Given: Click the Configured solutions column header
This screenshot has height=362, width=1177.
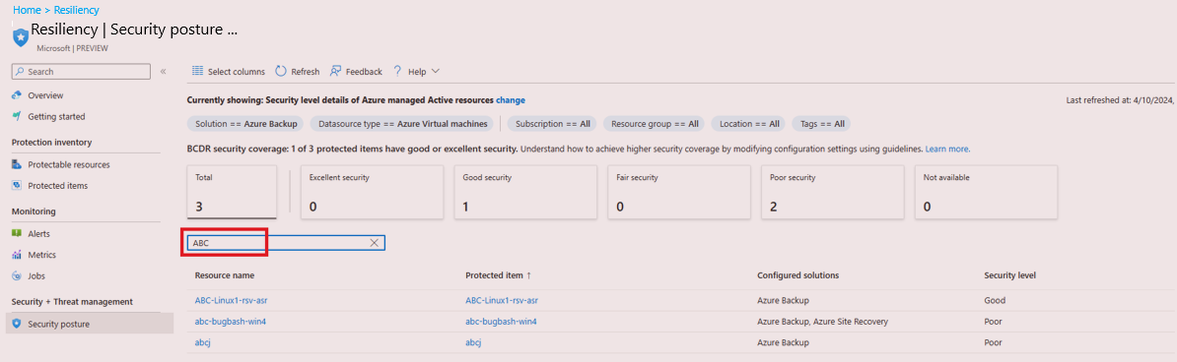Looking at the screenshot, I should point(797,275).
